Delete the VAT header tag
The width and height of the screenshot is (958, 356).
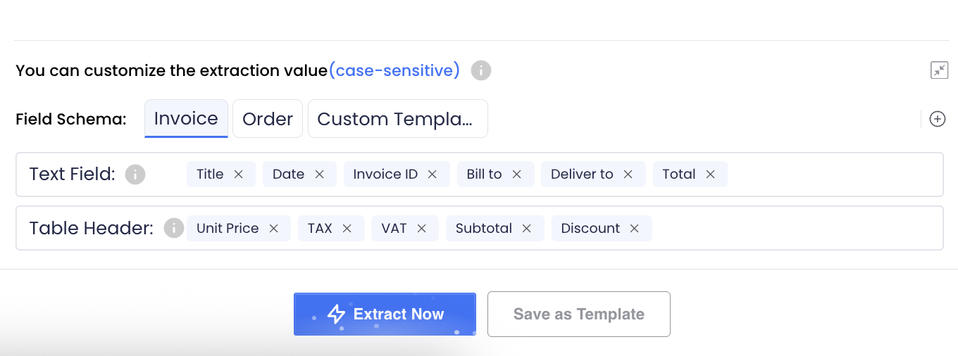[422, 229]
